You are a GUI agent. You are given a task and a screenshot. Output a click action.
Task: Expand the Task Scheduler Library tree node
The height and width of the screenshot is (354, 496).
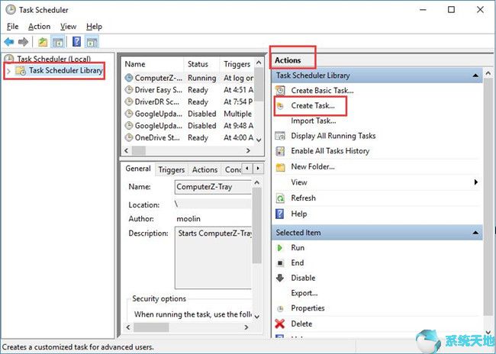click(8, 71)
